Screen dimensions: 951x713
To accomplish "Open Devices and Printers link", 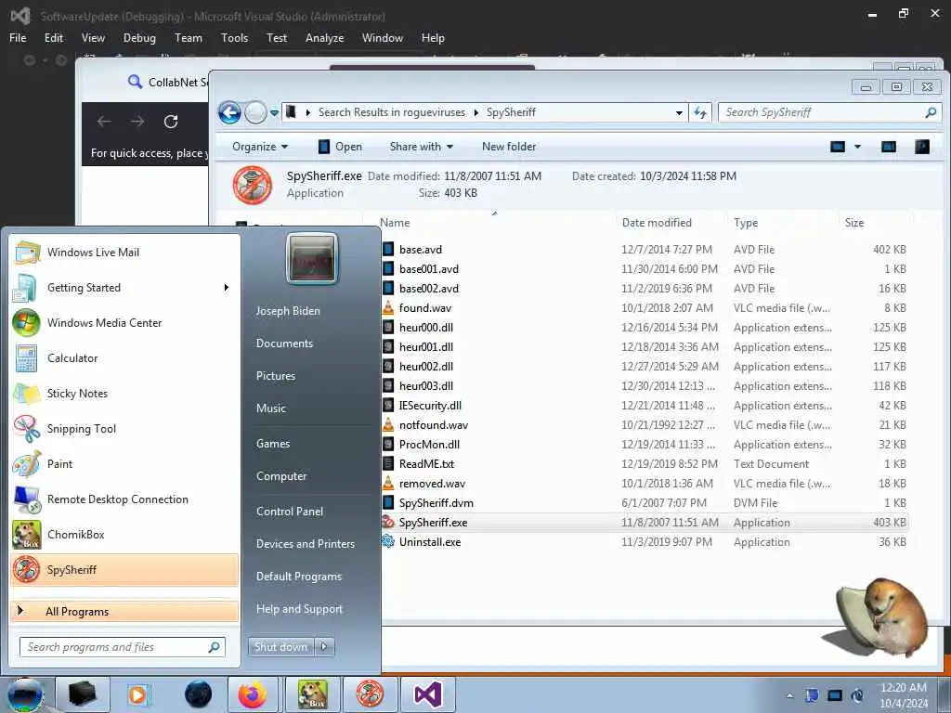I will 305,544.
